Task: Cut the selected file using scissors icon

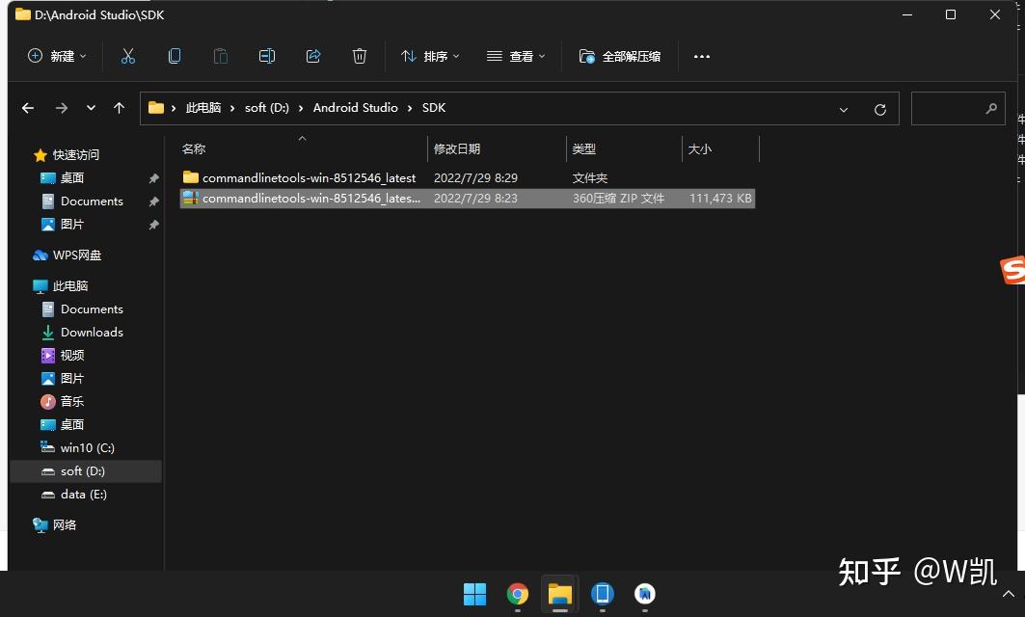Action: (128, 56)
